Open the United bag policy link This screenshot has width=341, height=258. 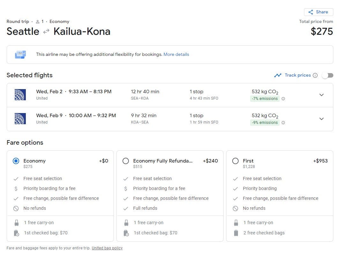[x=107, y=248]
